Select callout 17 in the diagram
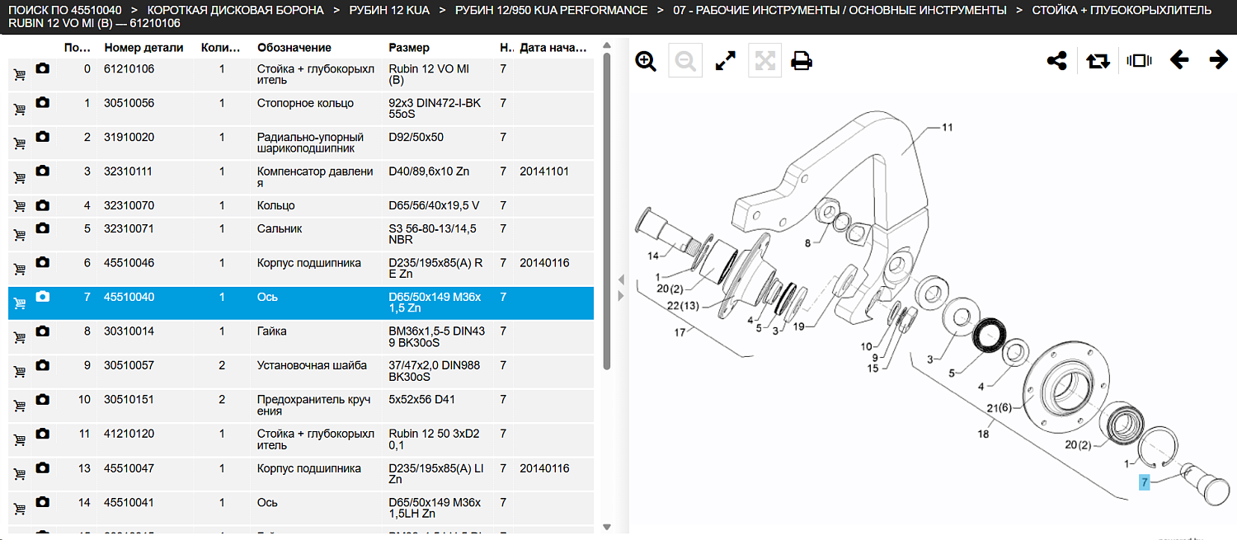 click(x=680, y=333)
